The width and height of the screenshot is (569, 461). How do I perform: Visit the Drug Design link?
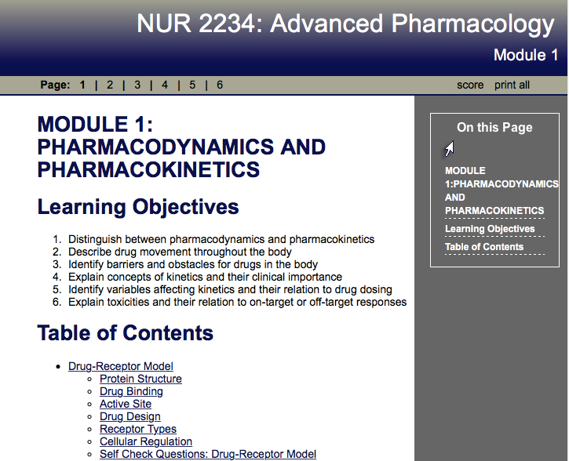coord(130,416)
